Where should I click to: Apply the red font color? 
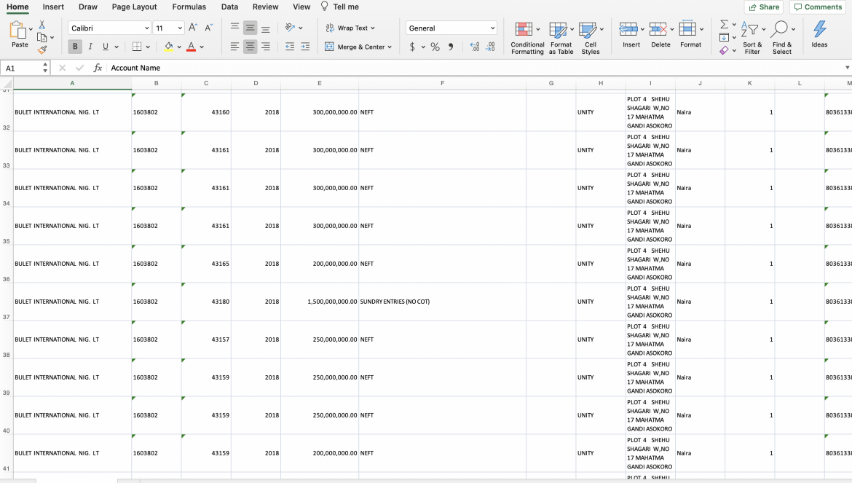tap(192, 47)
